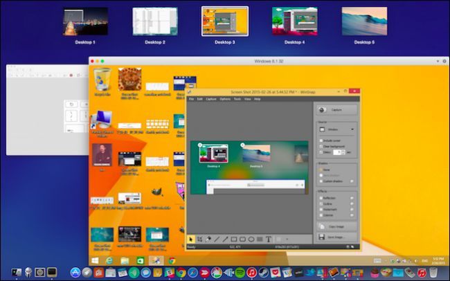Viewport: 450px width, 281px height.
Task: Switch to Desktop 4 in Mission Control
Action: point(295,21)
